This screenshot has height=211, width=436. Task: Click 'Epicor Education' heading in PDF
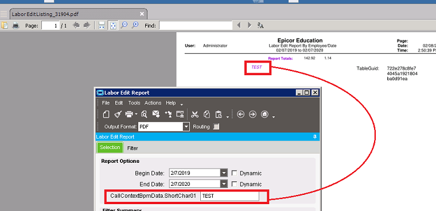coord(300,41)
